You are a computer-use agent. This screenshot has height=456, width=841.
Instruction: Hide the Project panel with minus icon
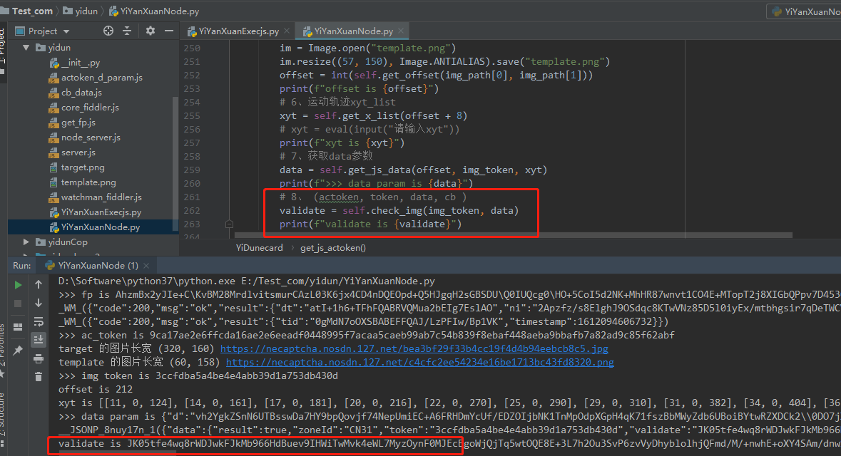[169, 31]
